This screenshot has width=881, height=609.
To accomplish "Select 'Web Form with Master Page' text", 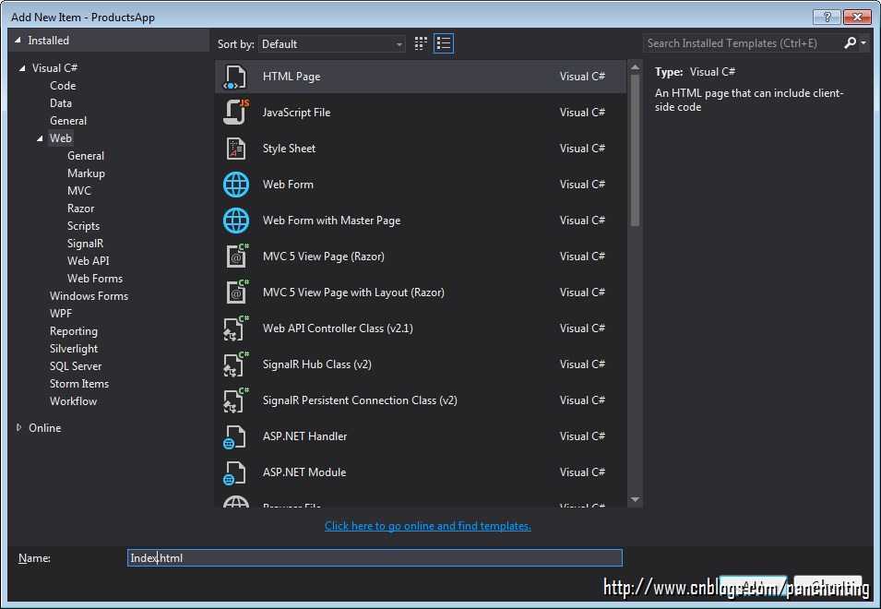I will point(331,221).
